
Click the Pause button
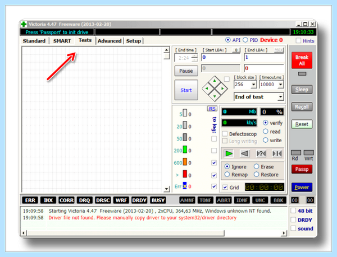point(186,71)
